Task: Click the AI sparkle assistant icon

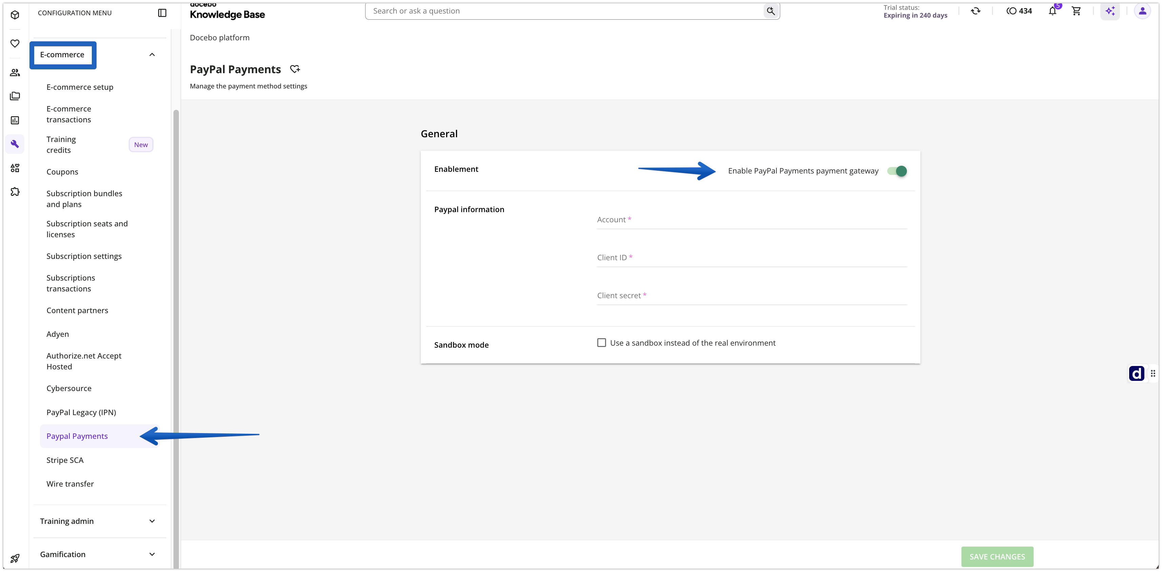Action: click(x=1110, y=11)
